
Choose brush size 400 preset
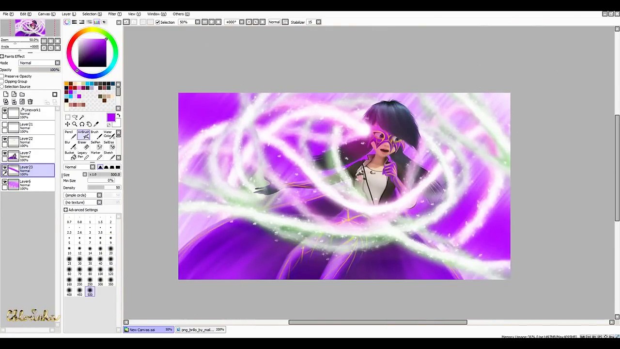click(69, 292)
